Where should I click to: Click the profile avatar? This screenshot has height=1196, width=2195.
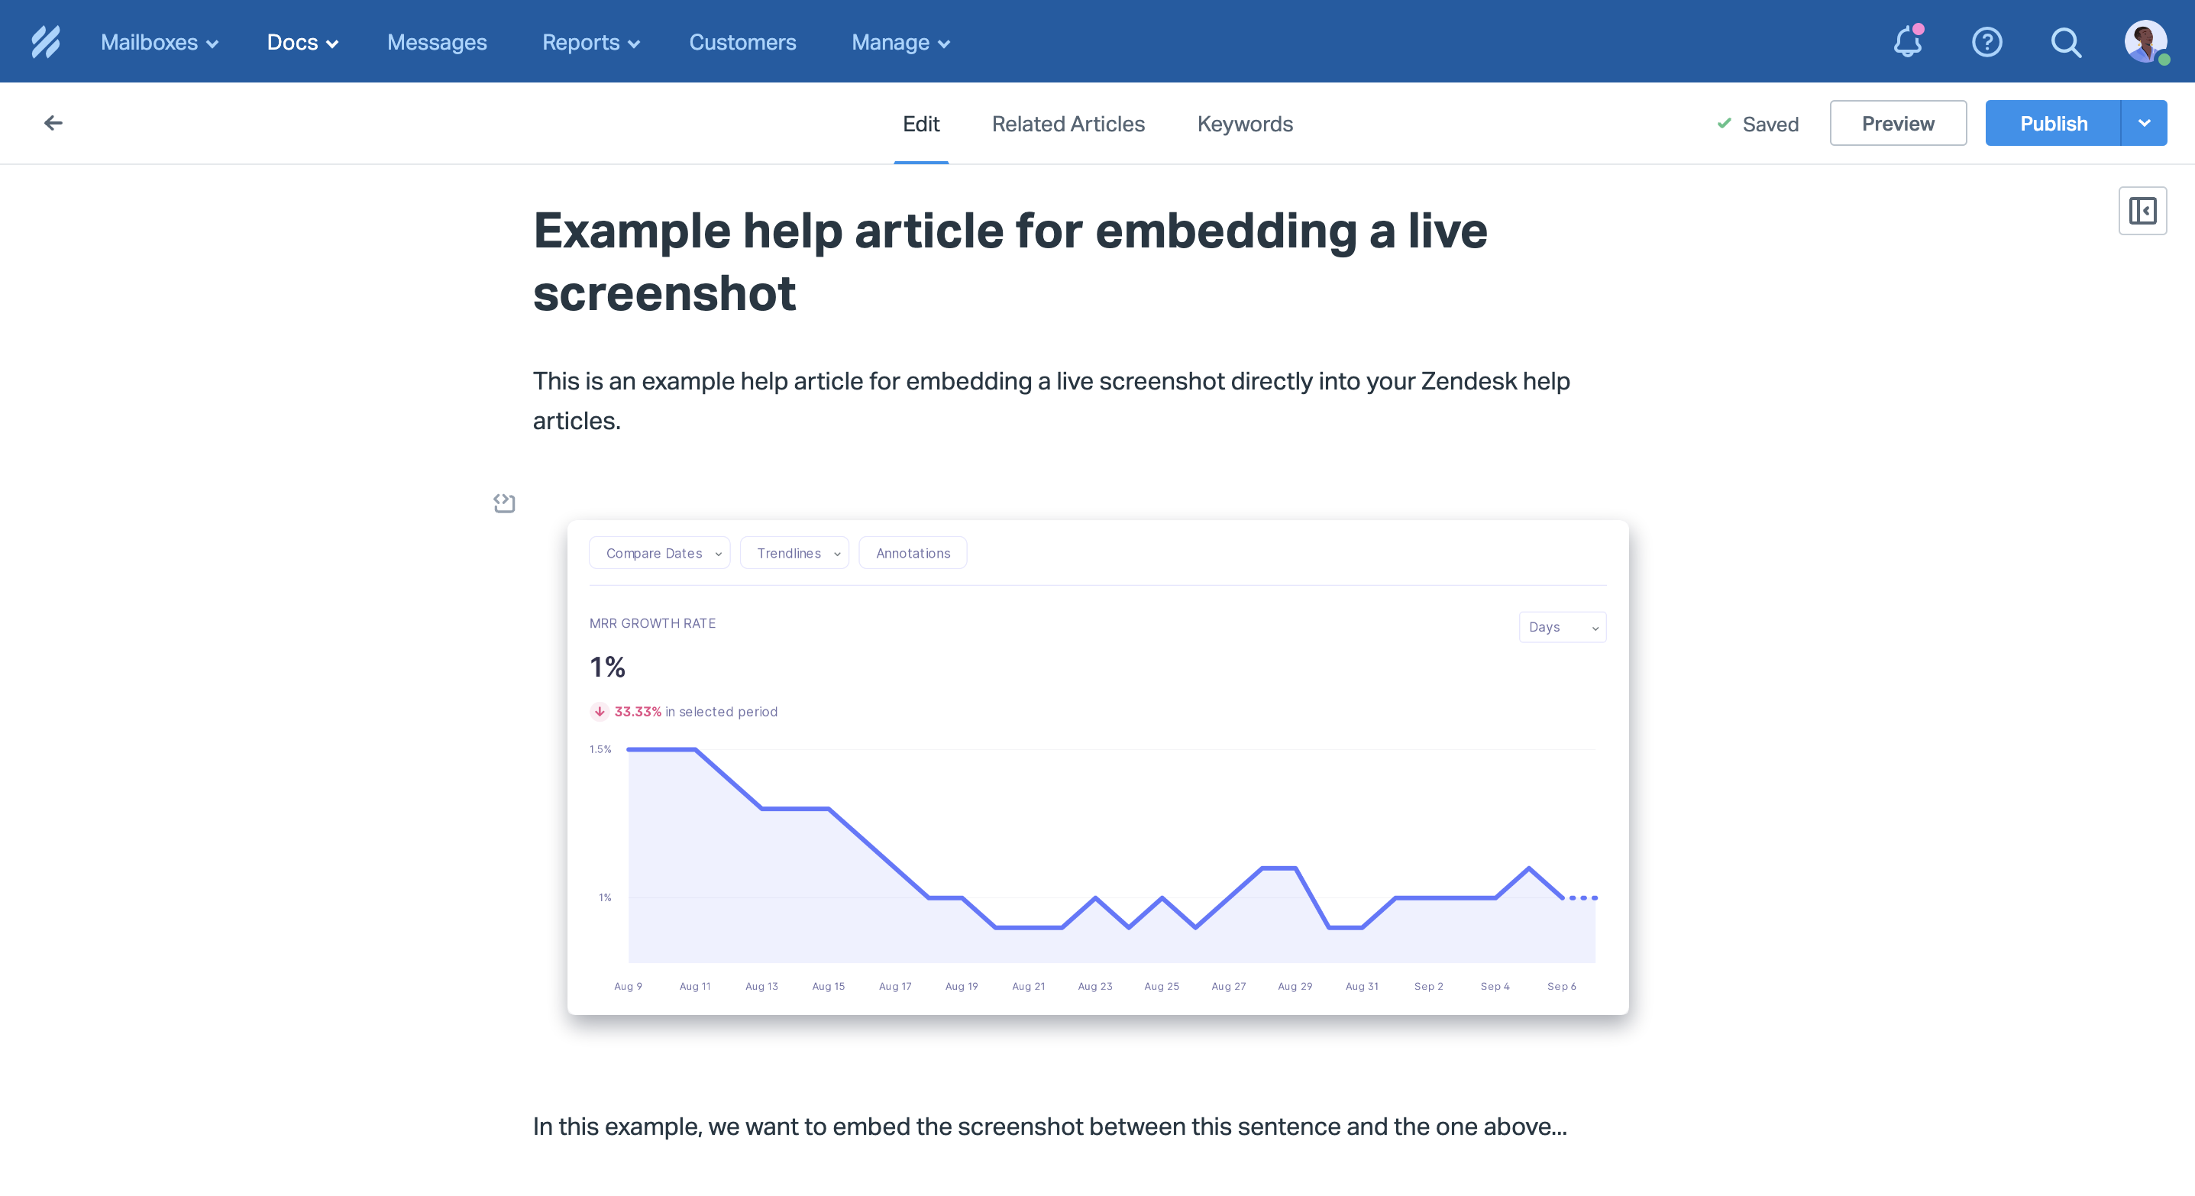click(2145, 42)
